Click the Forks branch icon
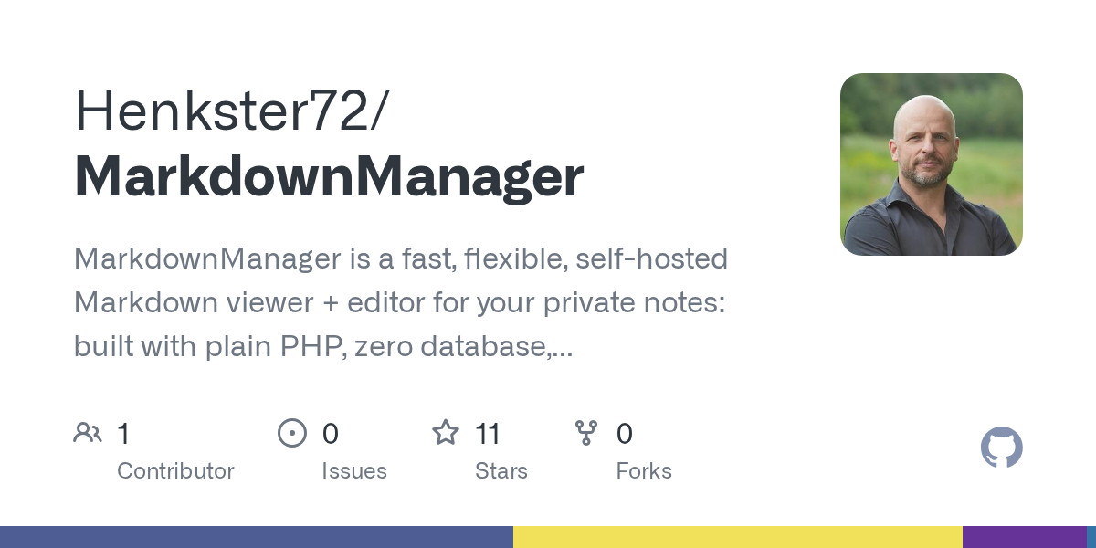This screenshot has width=1096, height=548. 586,433
